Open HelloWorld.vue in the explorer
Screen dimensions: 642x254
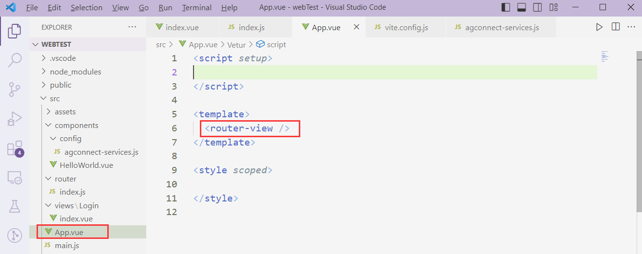click(x=86, y=165)
